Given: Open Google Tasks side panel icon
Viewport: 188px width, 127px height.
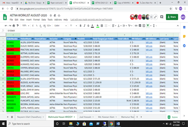Looking at the screenshot, I should [184, 46].
